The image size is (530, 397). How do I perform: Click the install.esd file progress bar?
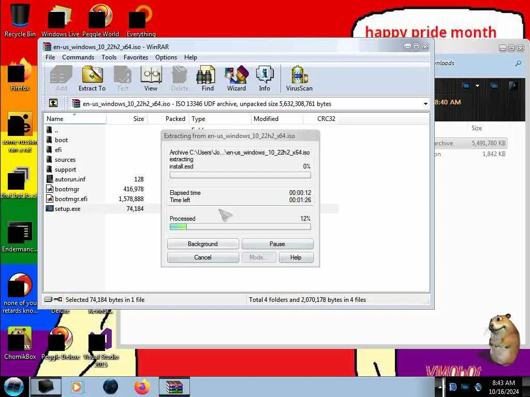(240, 175)
